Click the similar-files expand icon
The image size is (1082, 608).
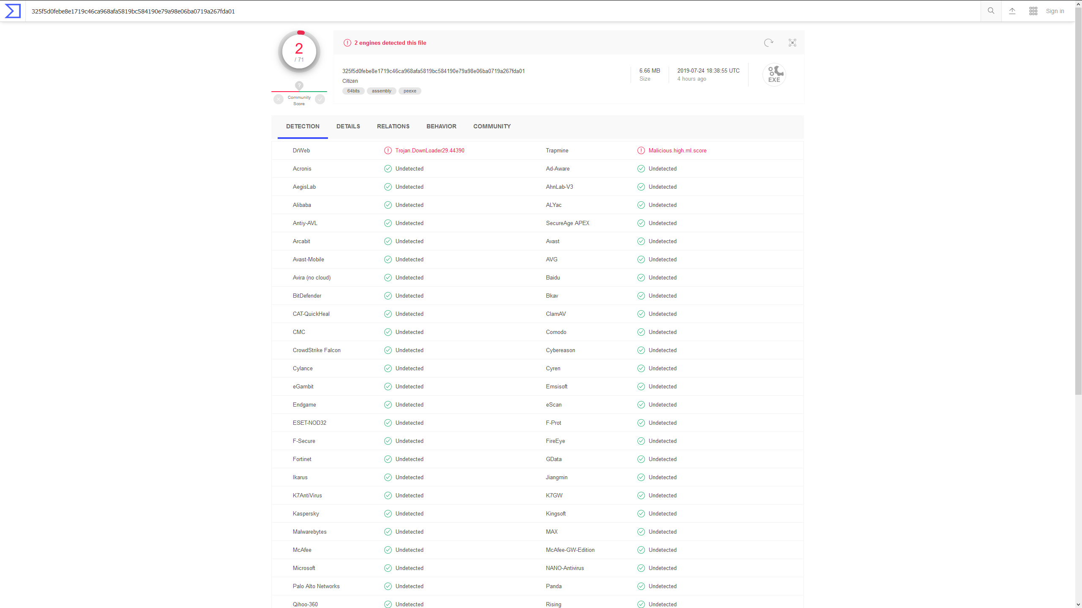pos(792,43)
